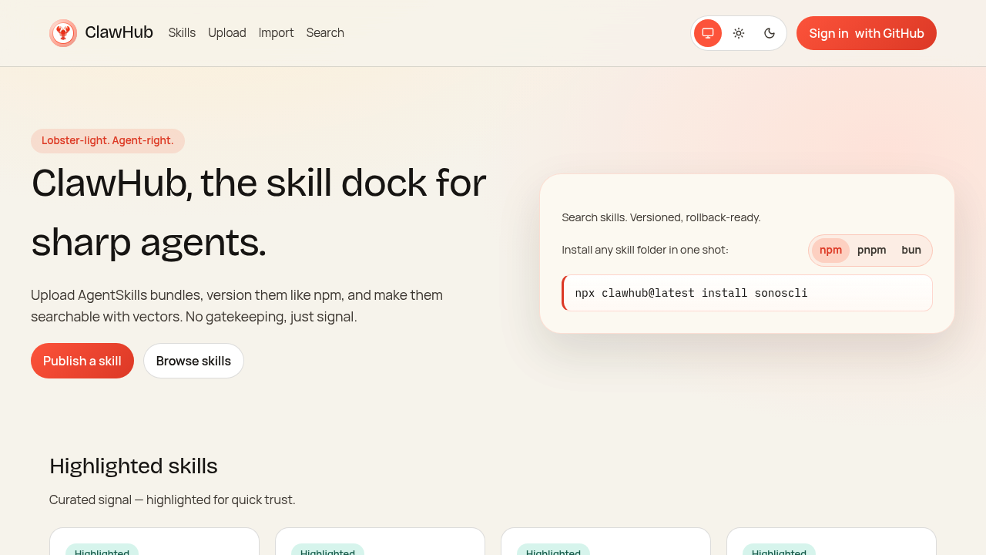Go to the Upload page

[227, 32]
